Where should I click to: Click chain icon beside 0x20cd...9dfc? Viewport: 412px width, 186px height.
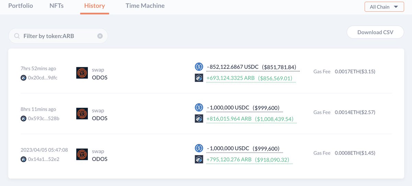tap(23, 78)
